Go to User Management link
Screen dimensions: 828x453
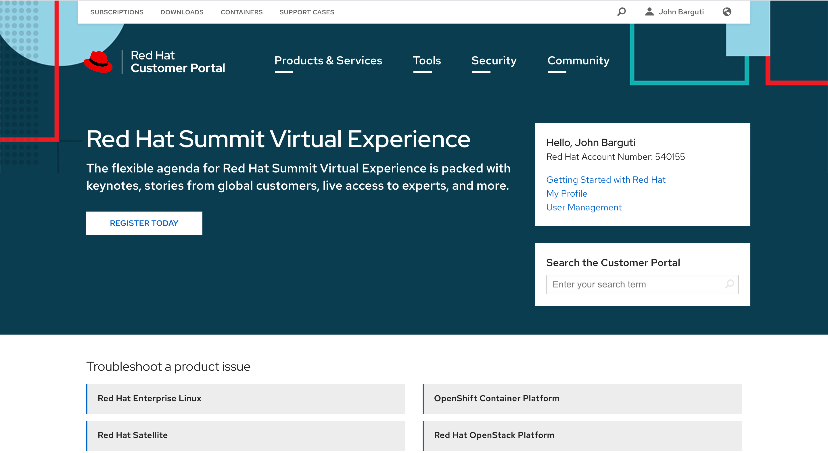click(584, 207)
